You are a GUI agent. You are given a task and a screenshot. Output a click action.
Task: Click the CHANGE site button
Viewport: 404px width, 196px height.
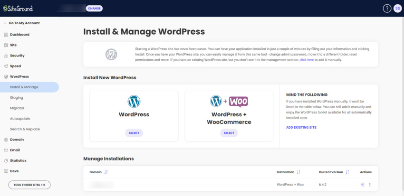(94, 9)
